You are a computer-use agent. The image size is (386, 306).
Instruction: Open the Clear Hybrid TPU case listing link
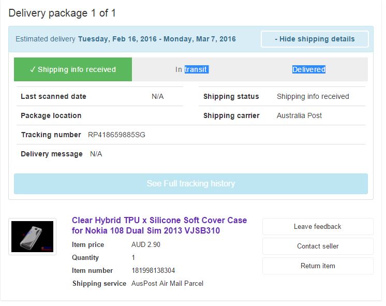click(x=159, y=225)
